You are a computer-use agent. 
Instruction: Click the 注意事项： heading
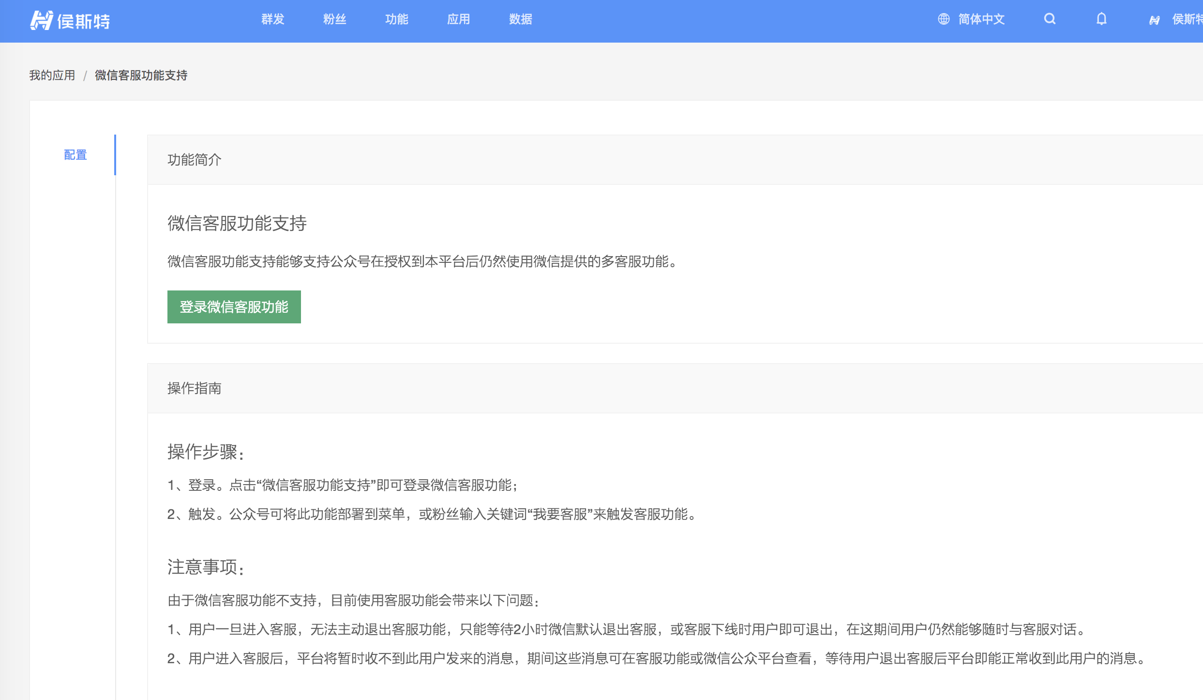coord(205,567)
